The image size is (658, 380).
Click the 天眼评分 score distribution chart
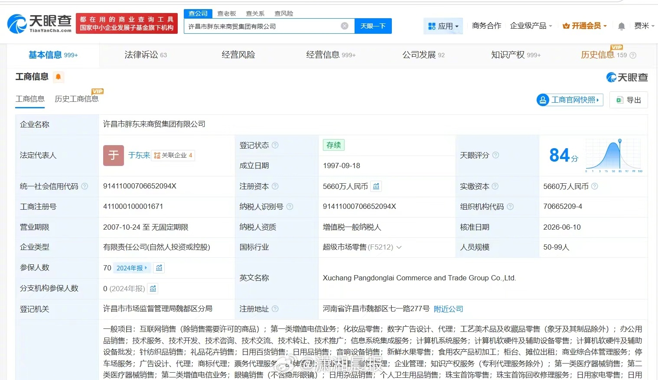tap(614, 156)
